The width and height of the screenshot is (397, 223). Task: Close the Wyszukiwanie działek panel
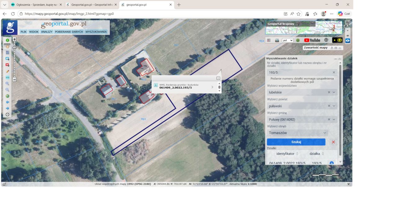(x=340, y=59)
